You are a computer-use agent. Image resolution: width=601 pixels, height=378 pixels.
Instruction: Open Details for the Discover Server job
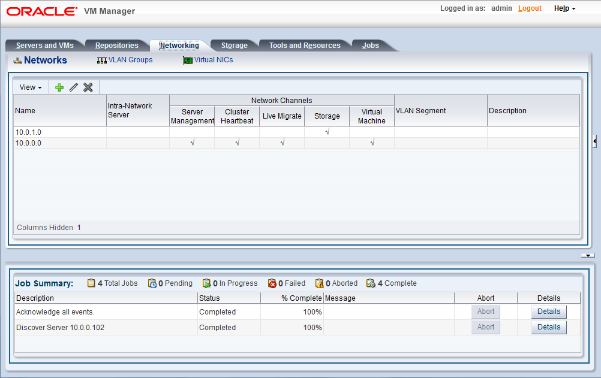click(548, 327)
